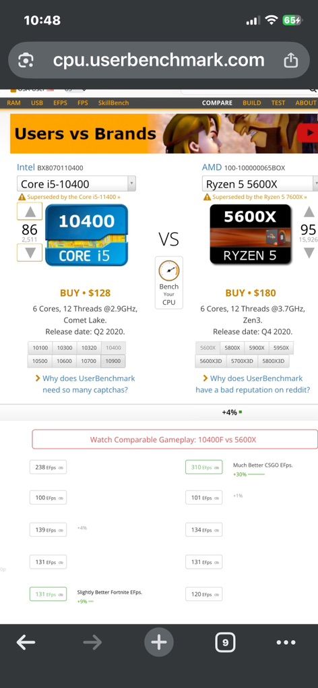This screenshot has width=318, height=688.
Task: Expand the Ryzen 5 5600X dropdown
Action: click(x=260, y=183)
